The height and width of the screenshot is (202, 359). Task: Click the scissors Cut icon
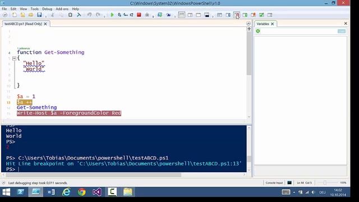click(52, 15)
